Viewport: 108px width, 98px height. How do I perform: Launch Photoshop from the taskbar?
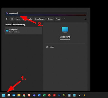[x=59, y=95]
